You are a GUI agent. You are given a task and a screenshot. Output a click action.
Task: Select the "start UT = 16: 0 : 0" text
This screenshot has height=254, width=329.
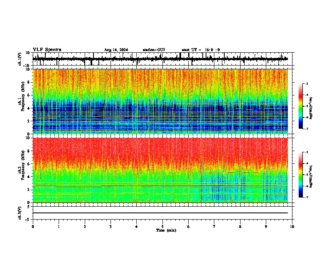tap(201, 50)
